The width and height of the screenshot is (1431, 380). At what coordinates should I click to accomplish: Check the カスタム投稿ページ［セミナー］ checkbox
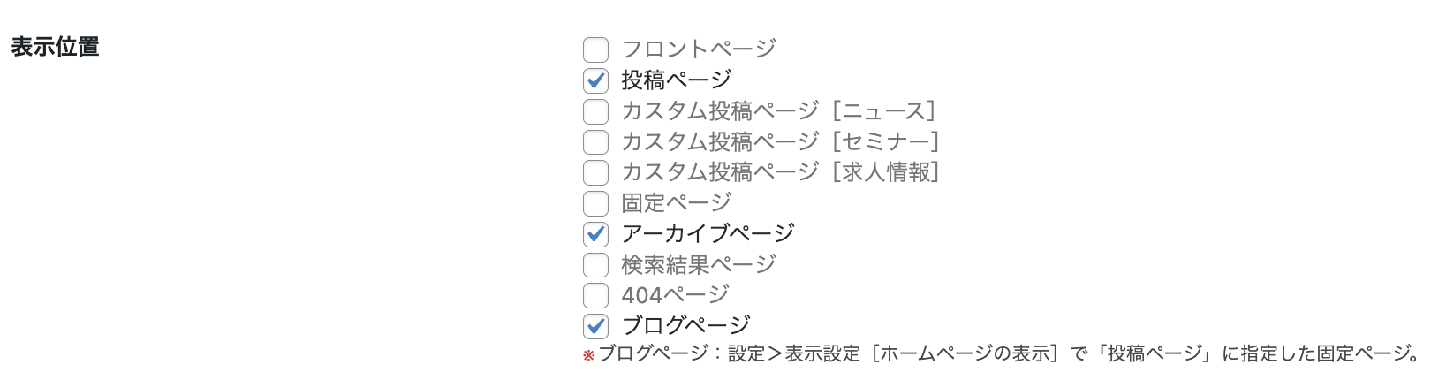(596, 141)
